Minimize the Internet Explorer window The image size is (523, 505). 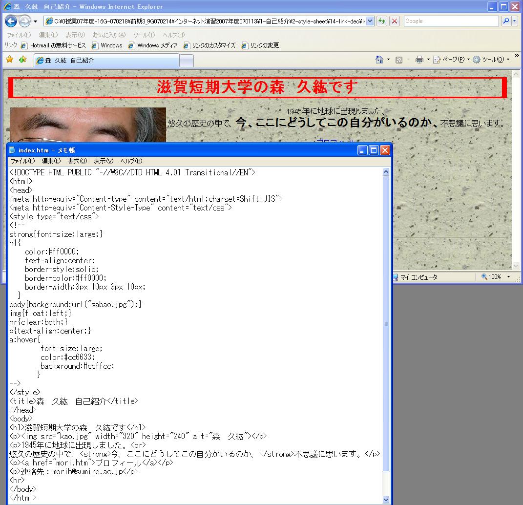[x=492, y=7]
